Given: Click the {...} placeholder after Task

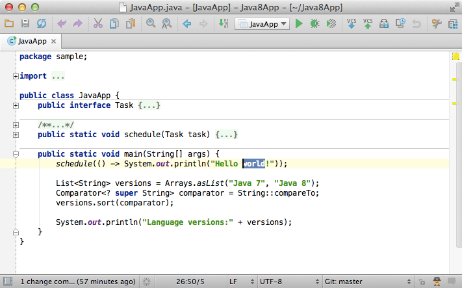Looking at the screenshot, I should click(x=149, y=105).
